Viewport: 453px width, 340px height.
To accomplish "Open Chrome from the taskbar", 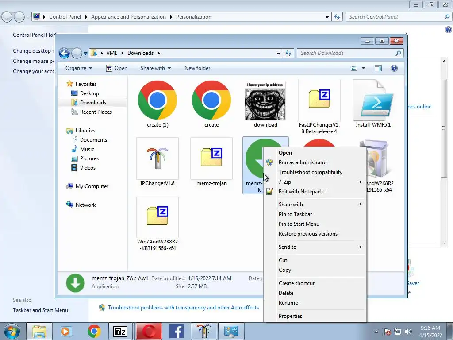I will (x=94, y=331).
